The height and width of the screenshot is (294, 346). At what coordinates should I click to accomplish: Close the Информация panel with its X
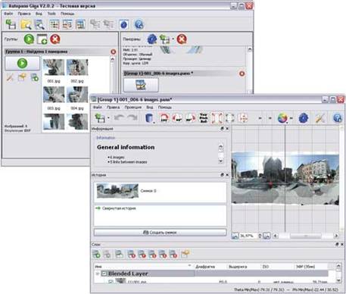tap(227, 129)
